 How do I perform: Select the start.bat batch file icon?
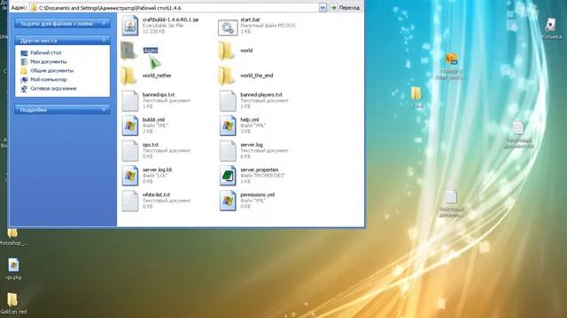point(228,27)
